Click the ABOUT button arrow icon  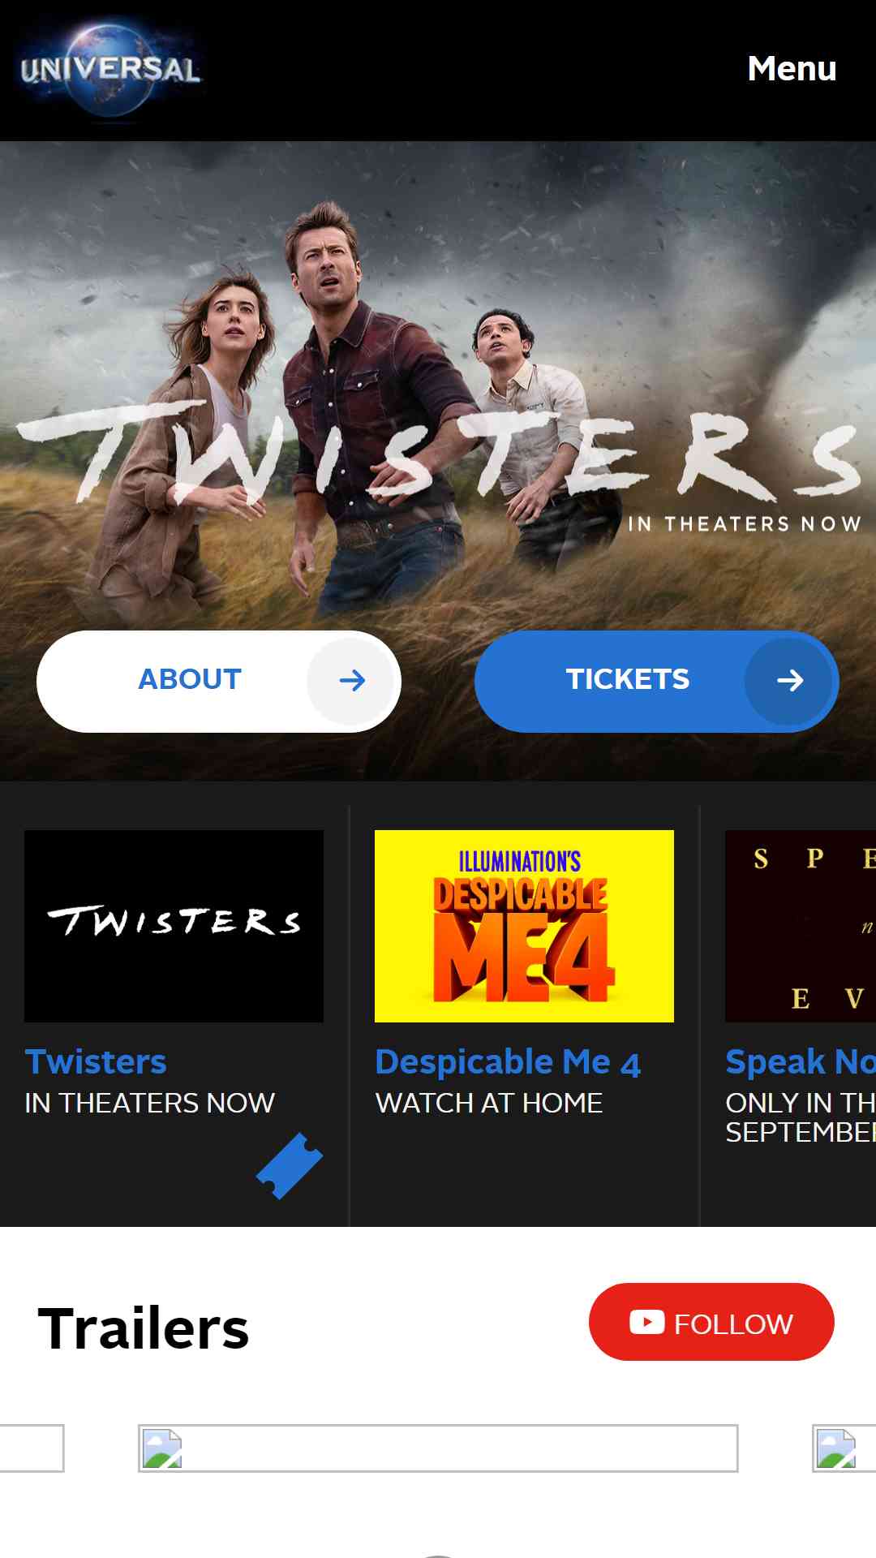(x=352, y=681)
